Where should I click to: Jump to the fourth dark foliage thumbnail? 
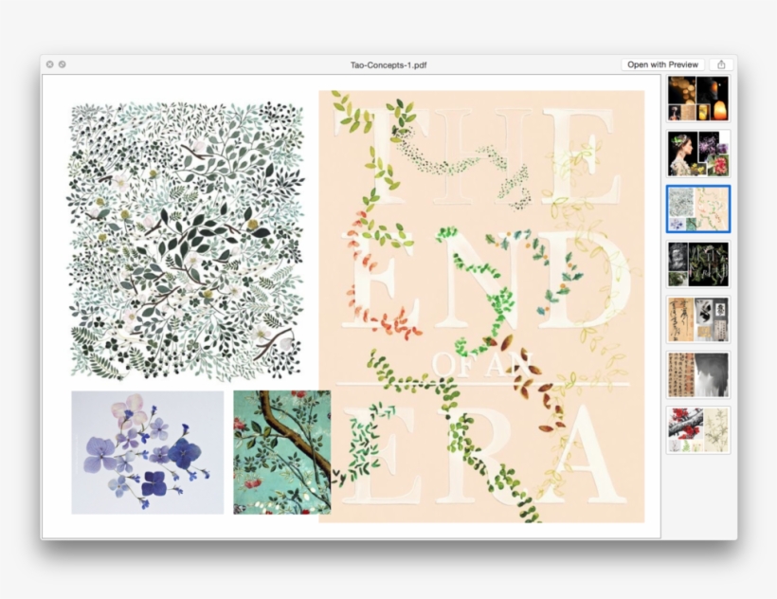[697, 264]
